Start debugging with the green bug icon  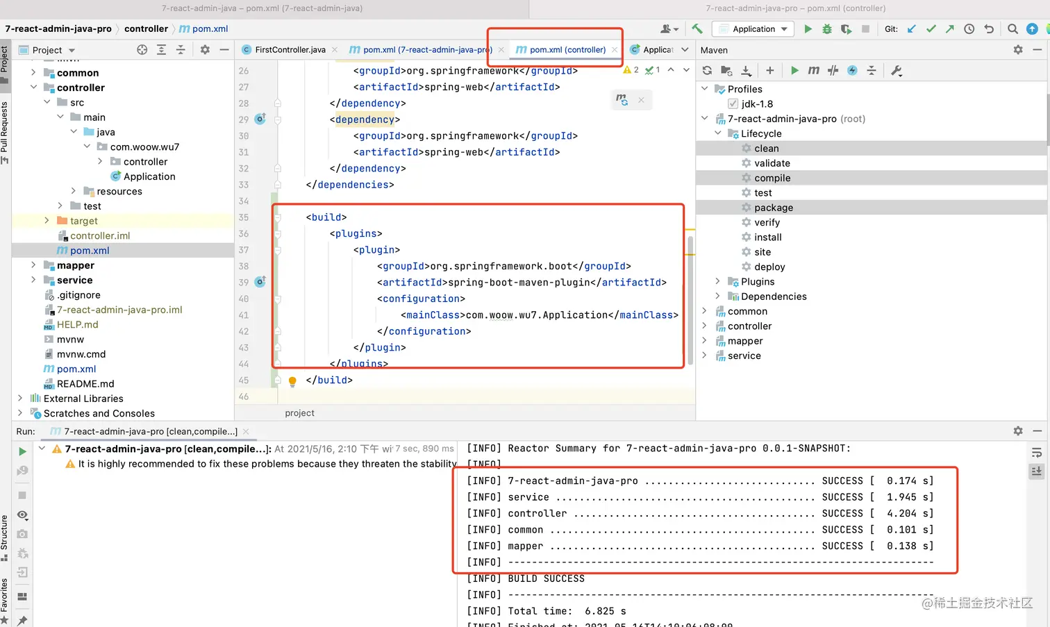pyautogui.click(x=826, y=28)
